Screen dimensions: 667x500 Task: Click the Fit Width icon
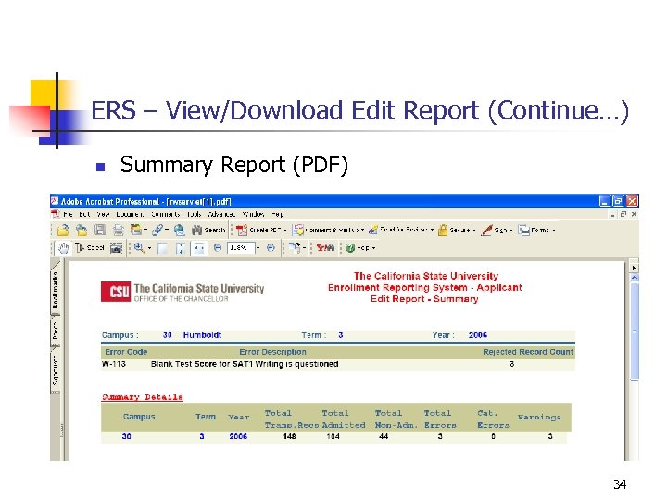198,248
